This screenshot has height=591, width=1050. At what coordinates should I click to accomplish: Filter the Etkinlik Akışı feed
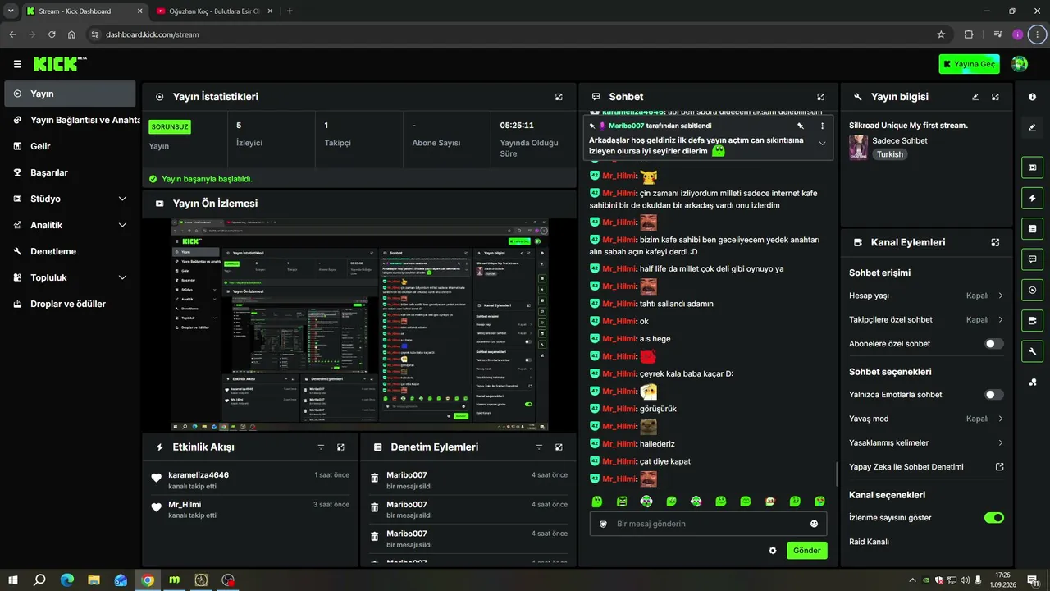click(321, 447)
